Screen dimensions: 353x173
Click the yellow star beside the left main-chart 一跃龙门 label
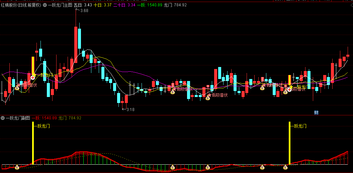pos(35,75)
